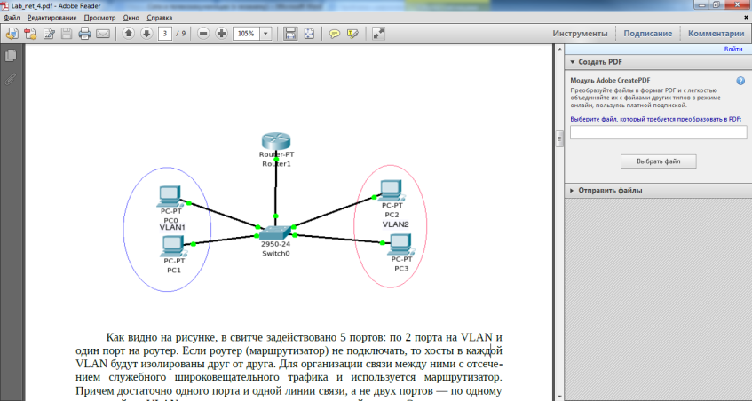Viewport: 752px width, 401px height.
Task: Click the 105% zoom value field
Action: [246, 34]
